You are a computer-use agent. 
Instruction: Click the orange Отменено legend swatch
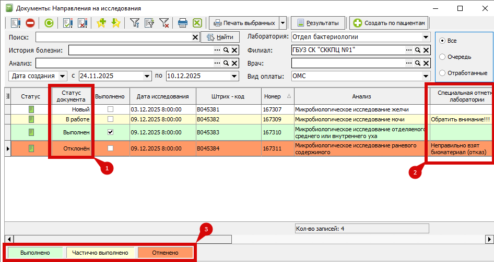pos(165,253)
